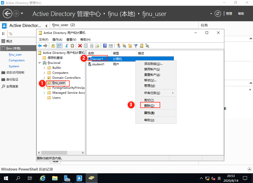Viewport: 253px width, 183px height.
Task: Click 管理 in the Administrative Center header
Action: [x=229, y=14]
